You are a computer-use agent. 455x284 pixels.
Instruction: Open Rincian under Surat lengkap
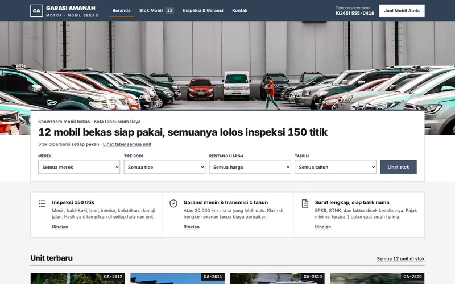click(323, 227)
